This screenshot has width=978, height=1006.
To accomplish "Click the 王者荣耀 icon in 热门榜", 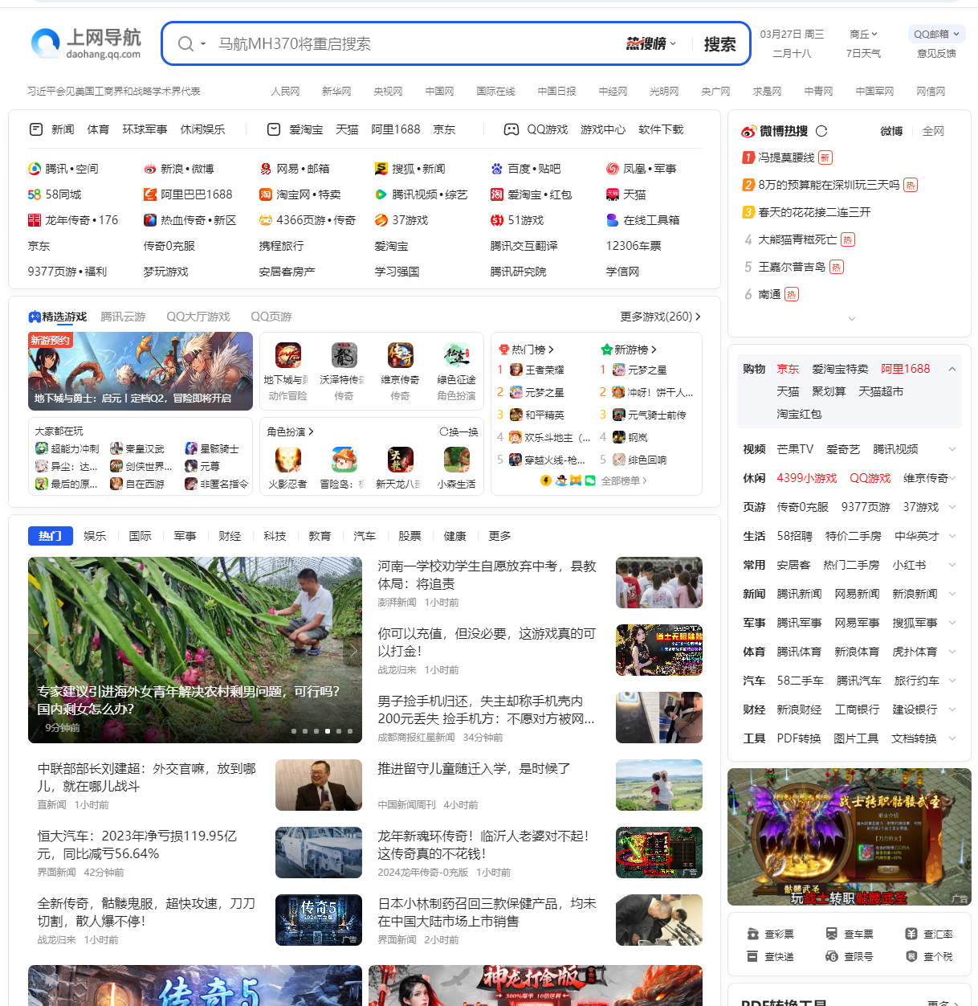I will (x=515, y=370).
